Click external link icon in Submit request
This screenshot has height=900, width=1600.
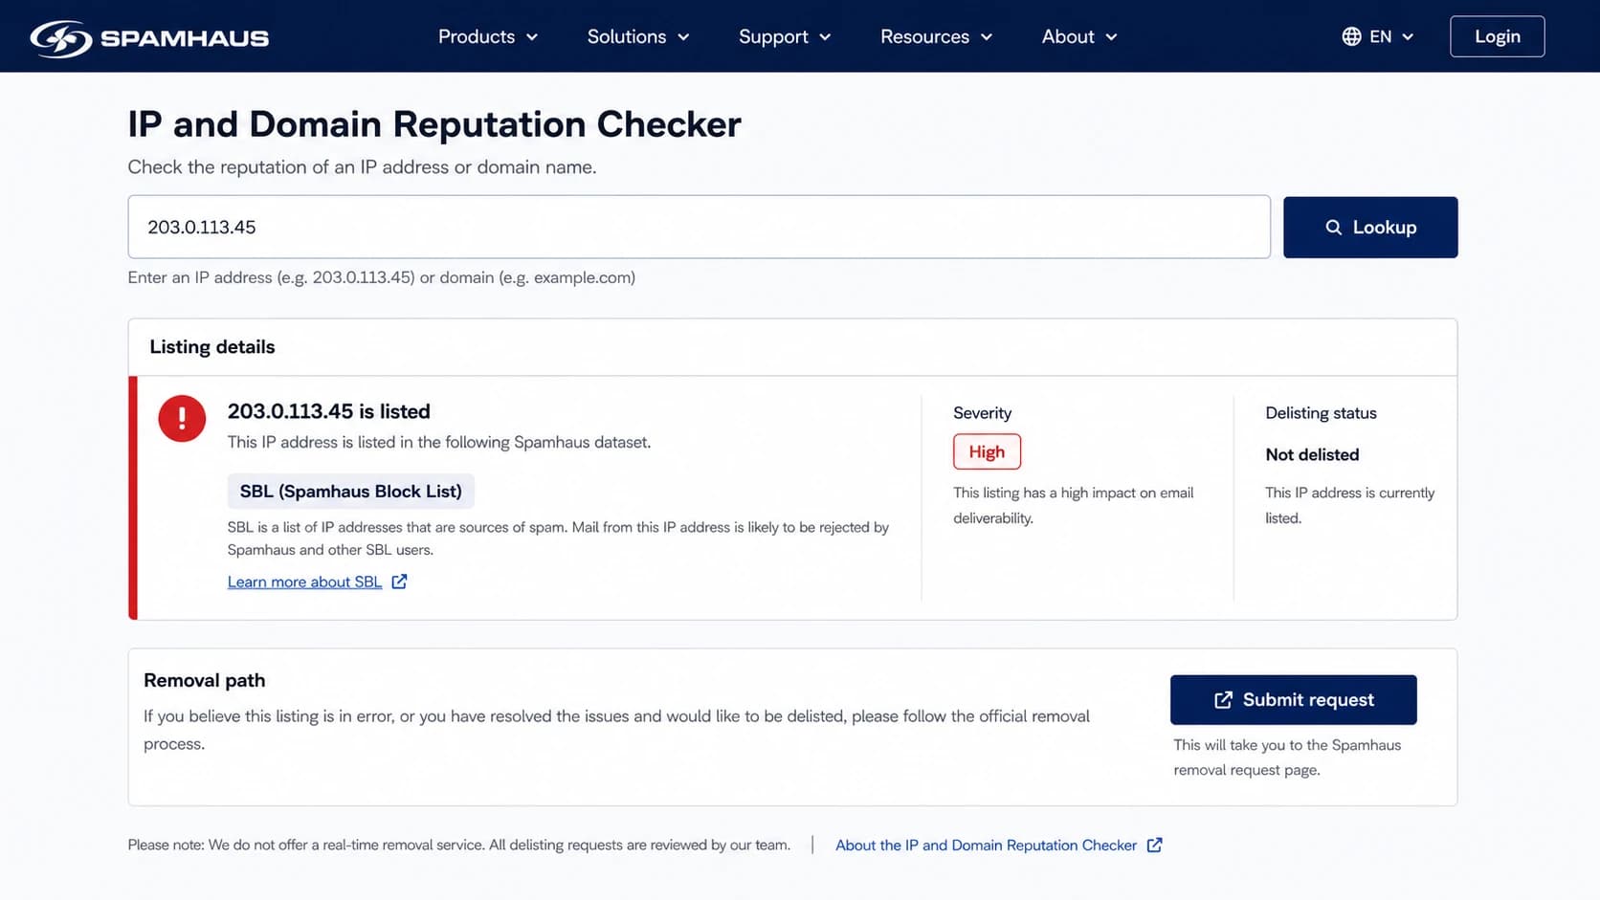pos(1223,700)
